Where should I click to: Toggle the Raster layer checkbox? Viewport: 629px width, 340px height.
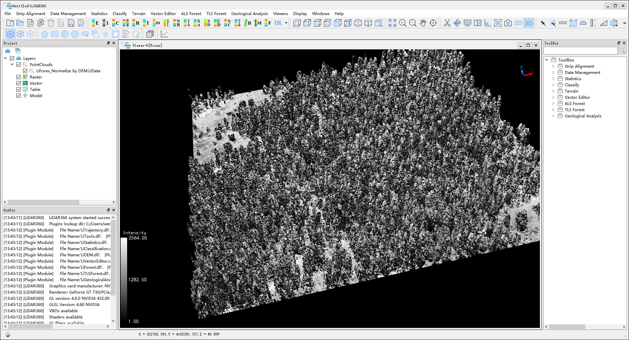point(19,77)
